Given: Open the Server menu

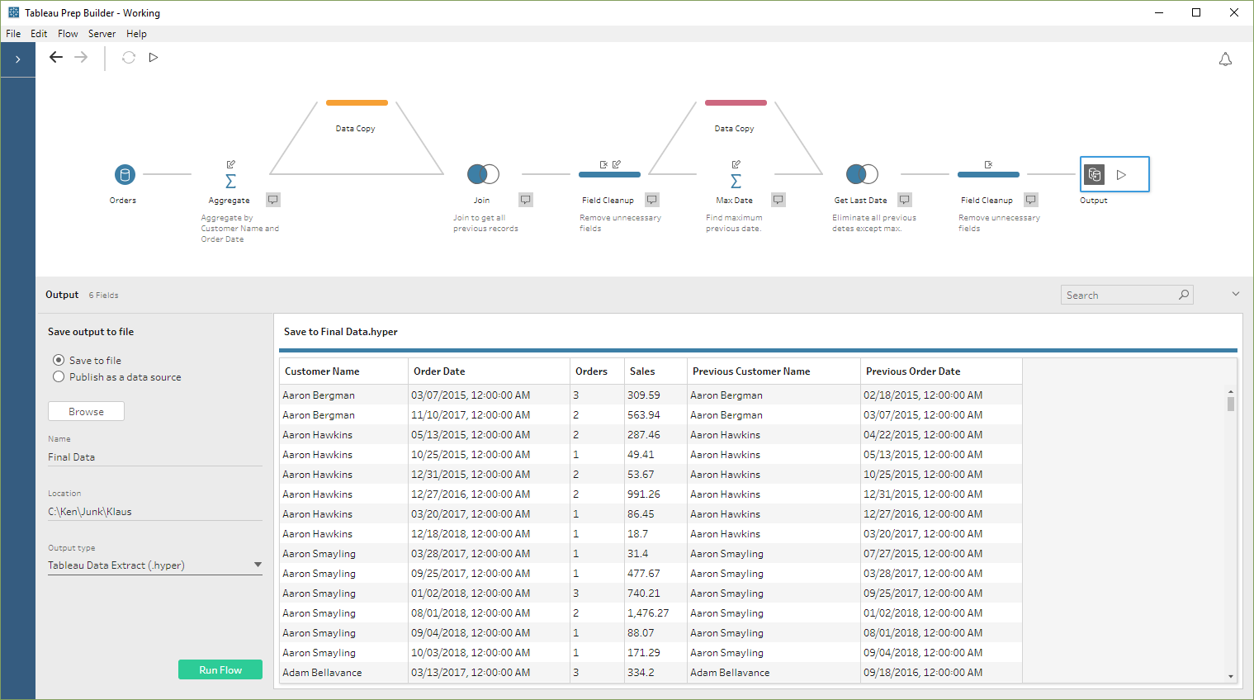Looking at the screenshot, I should (102, 34).
